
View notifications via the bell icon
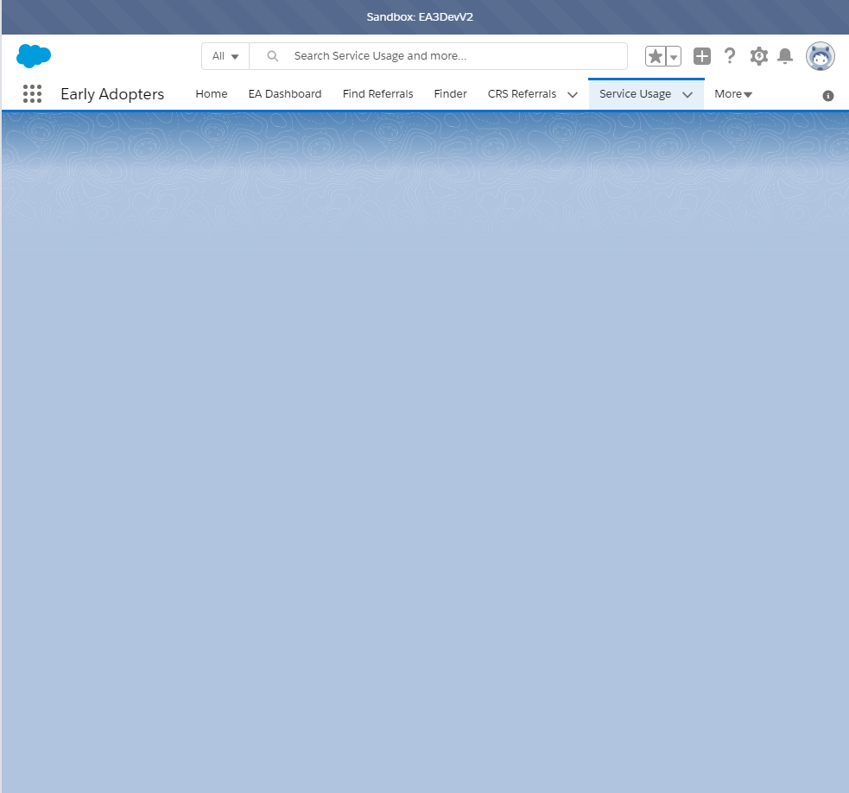[785, 55]
